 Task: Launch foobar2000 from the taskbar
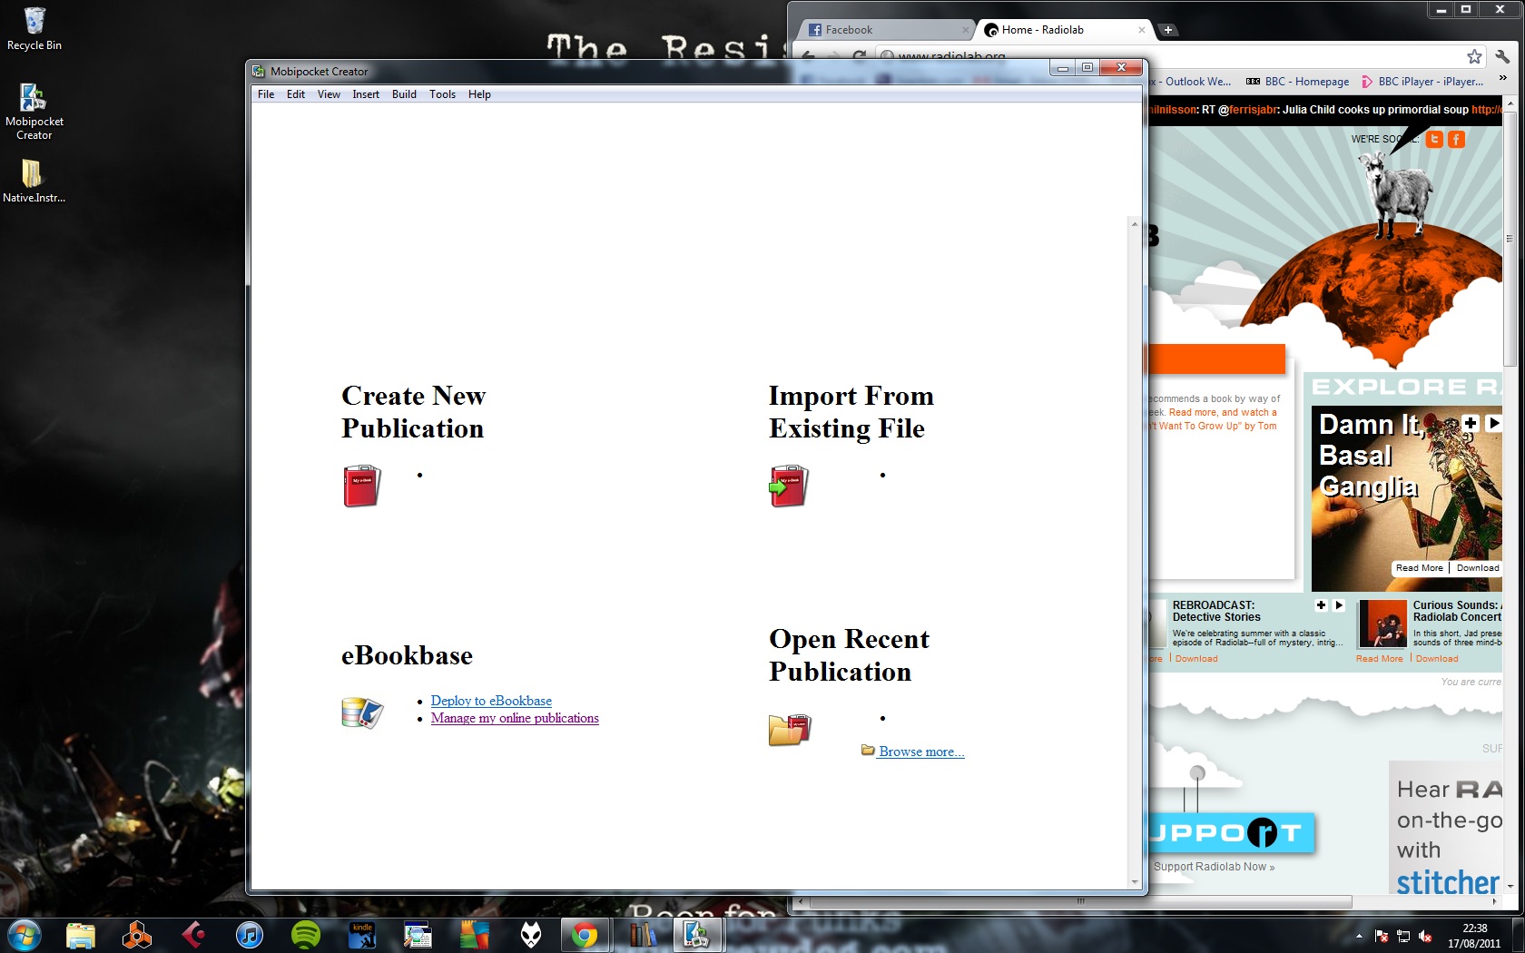click(531, 935)
